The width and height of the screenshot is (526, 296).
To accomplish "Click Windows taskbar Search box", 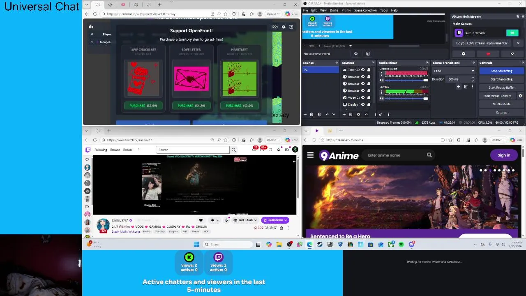I will pos(228,244).
